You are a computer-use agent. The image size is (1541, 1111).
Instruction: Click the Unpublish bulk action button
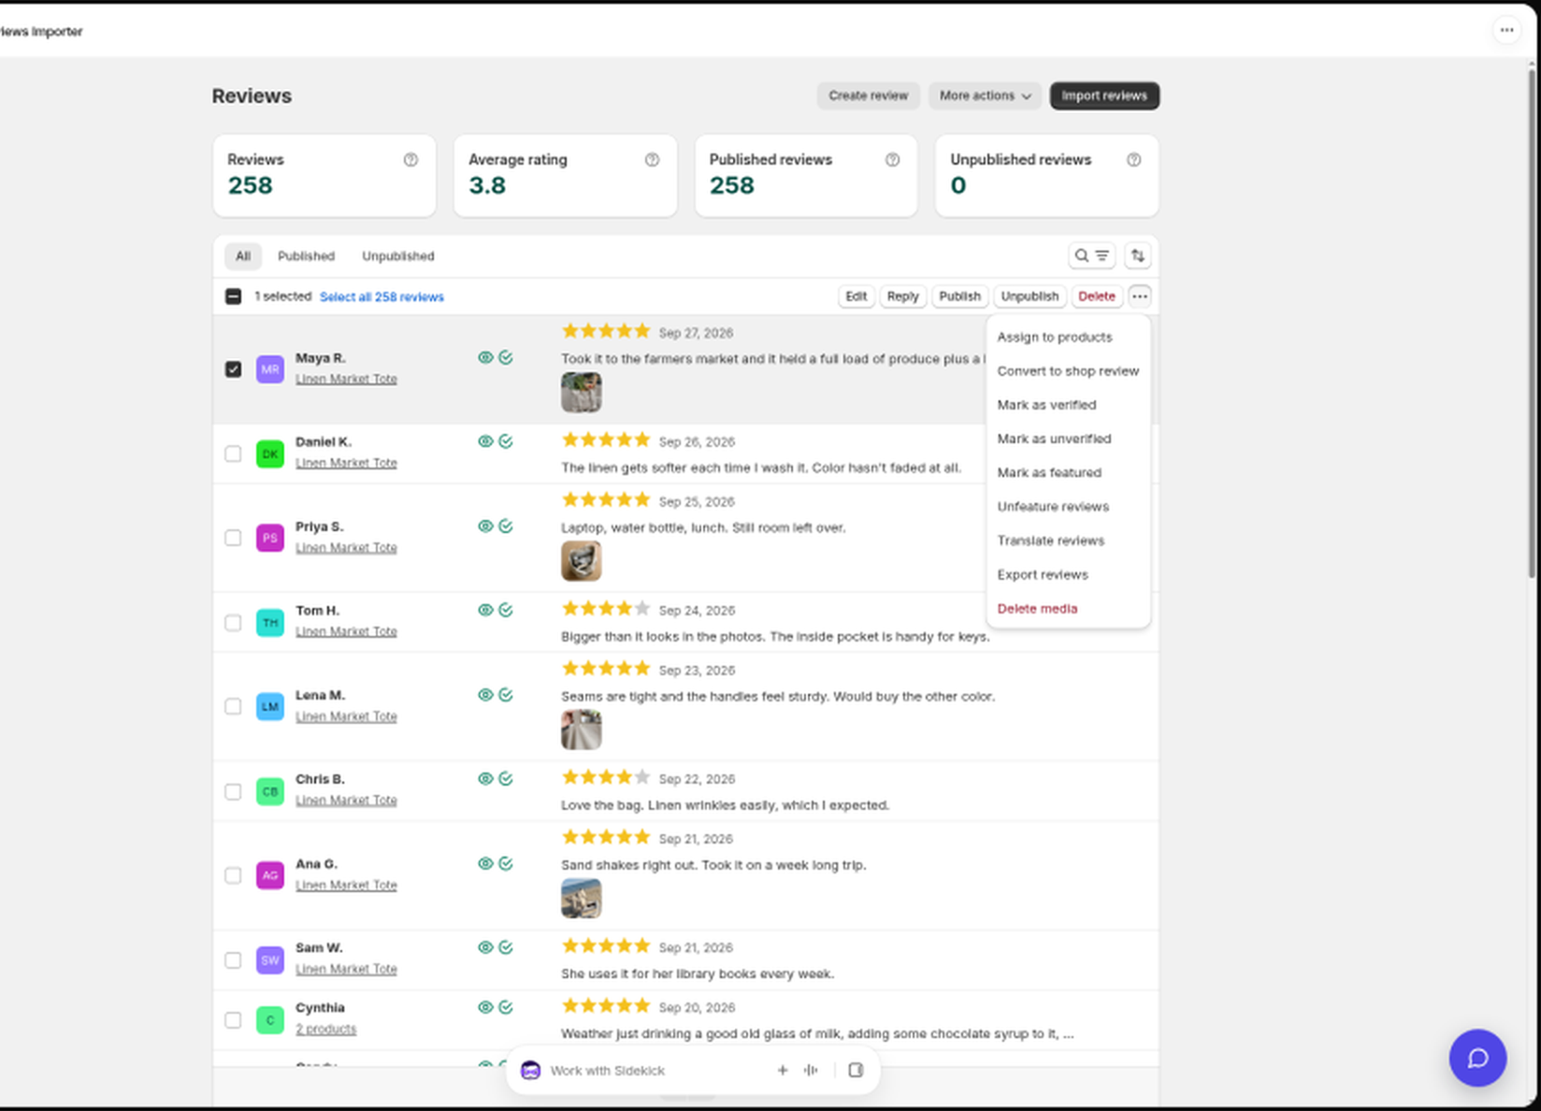coord(1030,296)
